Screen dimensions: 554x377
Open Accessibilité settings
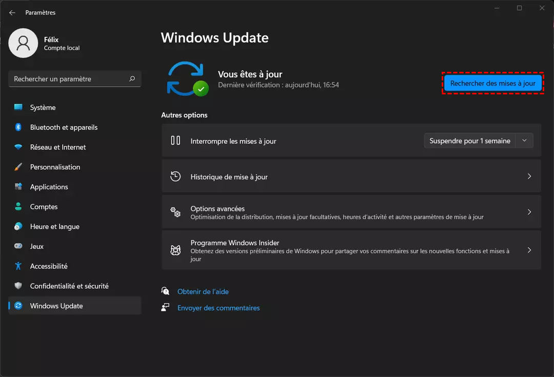click(x=74, y=266)
